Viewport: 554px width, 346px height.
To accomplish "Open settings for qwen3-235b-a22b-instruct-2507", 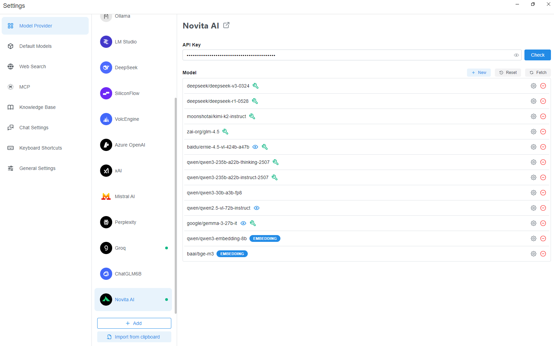I will 534,177.
